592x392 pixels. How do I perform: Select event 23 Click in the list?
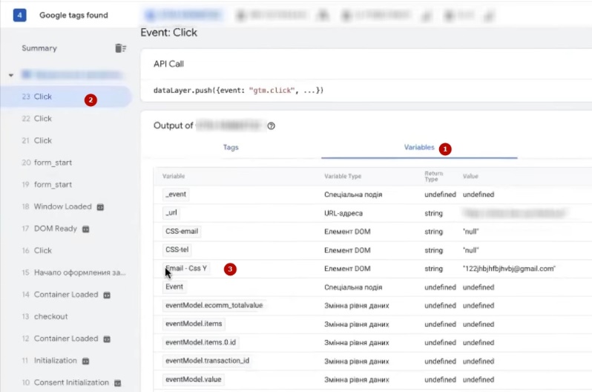pos(43,97)
